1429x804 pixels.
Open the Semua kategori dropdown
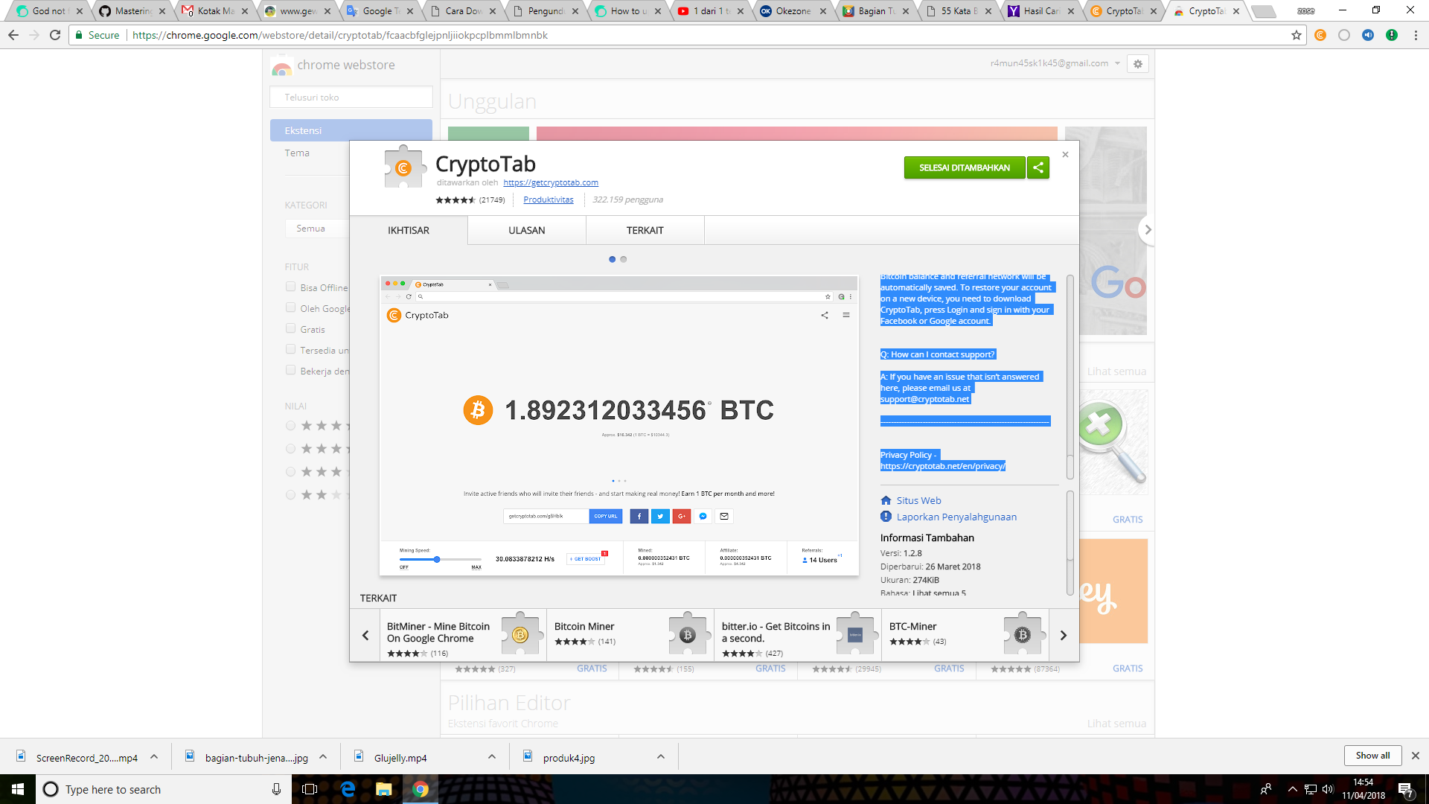click(316, 228)
